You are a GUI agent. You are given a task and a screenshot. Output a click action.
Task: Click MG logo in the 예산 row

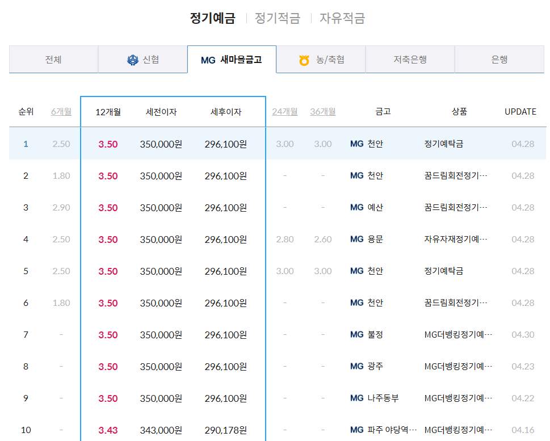[x=356, y=207]
